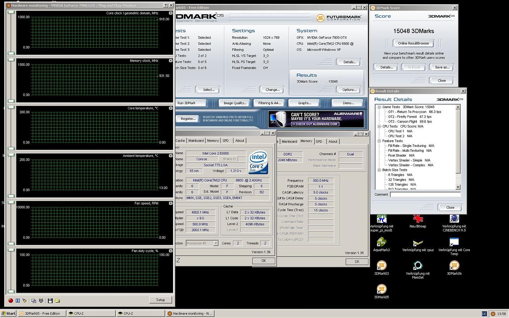Open the SPD tab in CPU-Z memory window
This screenshot has height=318, width=509.
click(319, 142)
